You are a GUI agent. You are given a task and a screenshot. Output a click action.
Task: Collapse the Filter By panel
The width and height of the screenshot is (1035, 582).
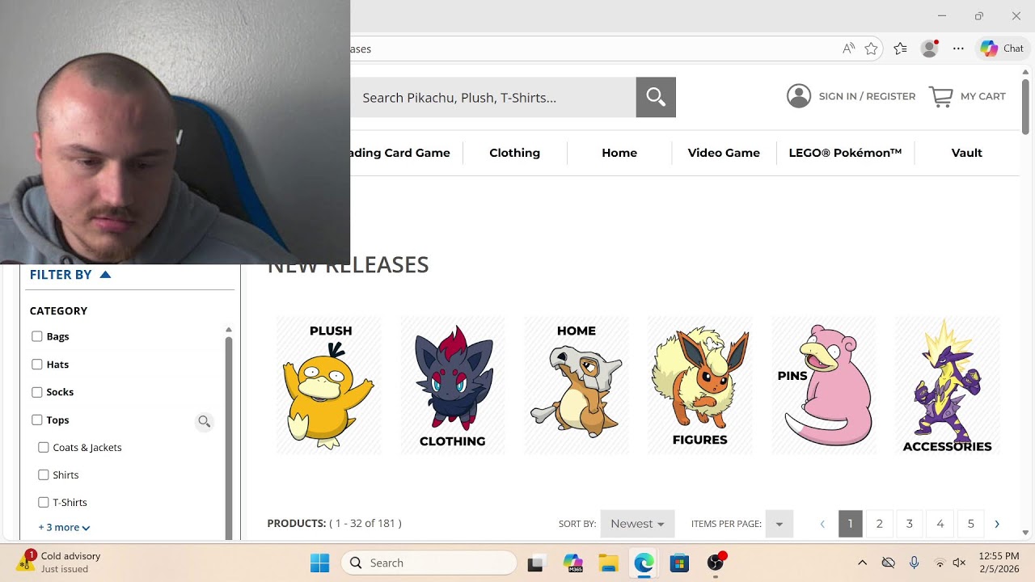[70, 275]
